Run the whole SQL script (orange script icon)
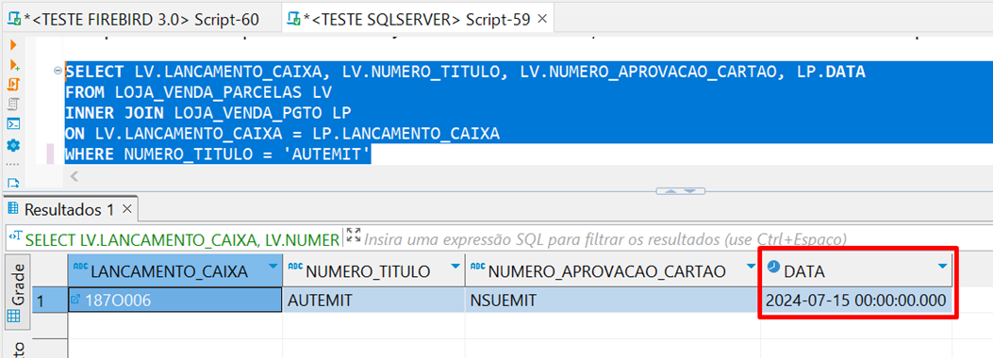This screenshot has height=358, width=993. coord(14,84)
